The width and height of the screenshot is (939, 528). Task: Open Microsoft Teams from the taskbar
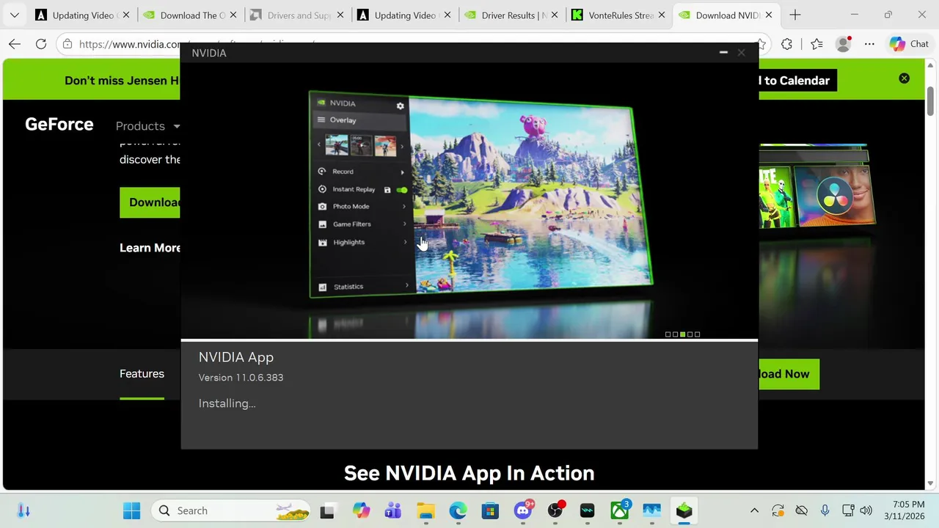pos(393,510)
